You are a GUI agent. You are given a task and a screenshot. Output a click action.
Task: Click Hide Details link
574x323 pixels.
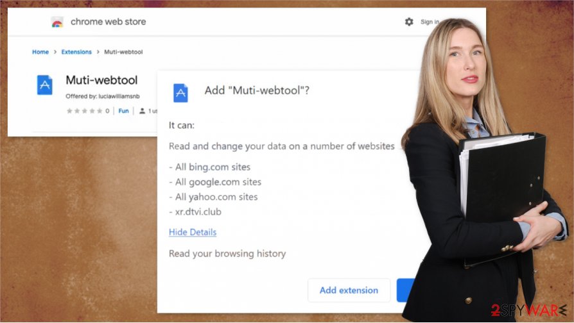click(193, 232)
